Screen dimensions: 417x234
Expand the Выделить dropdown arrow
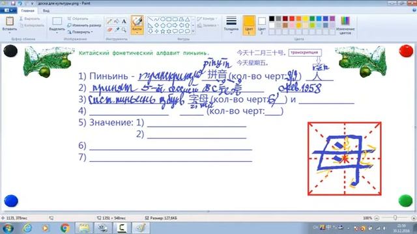57,33
